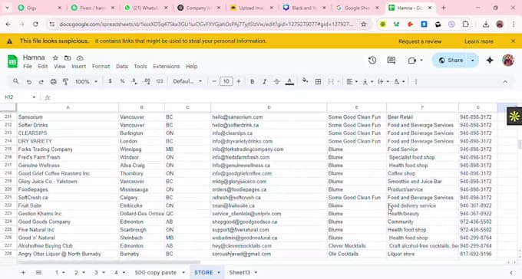
Task: Open the Gemini sparkle icon
Action: [x=490, y=61]
